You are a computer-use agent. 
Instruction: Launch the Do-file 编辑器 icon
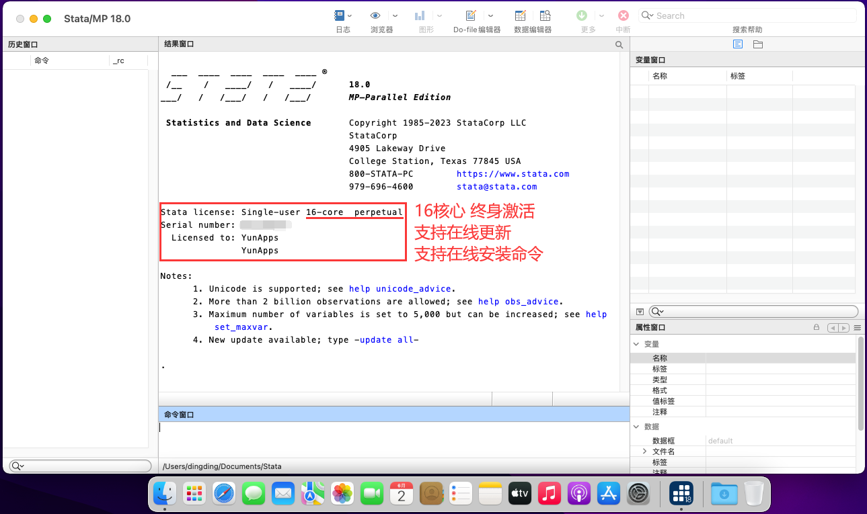[472, 15]
